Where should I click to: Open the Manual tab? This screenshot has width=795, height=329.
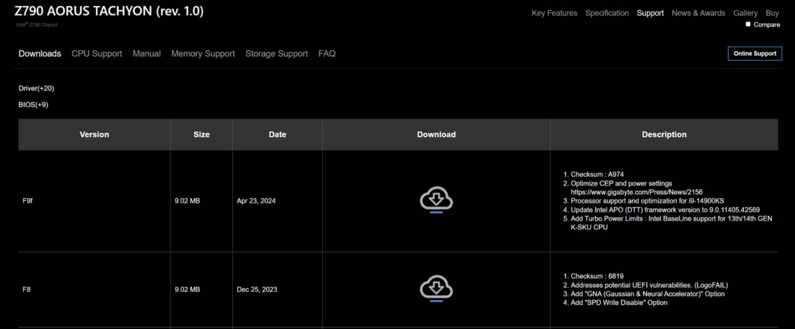(147, 54)
